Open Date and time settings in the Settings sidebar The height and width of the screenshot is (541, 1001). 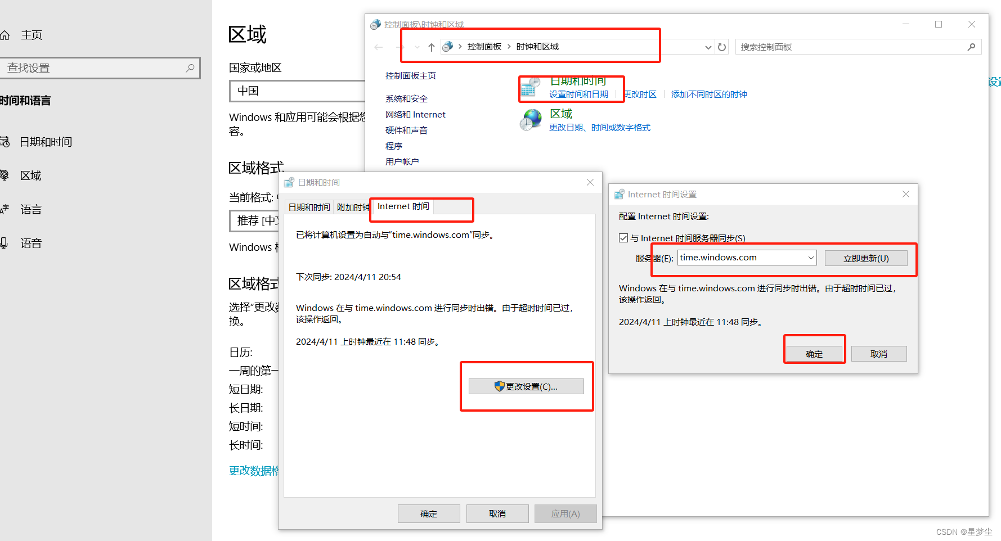(46, 142)
